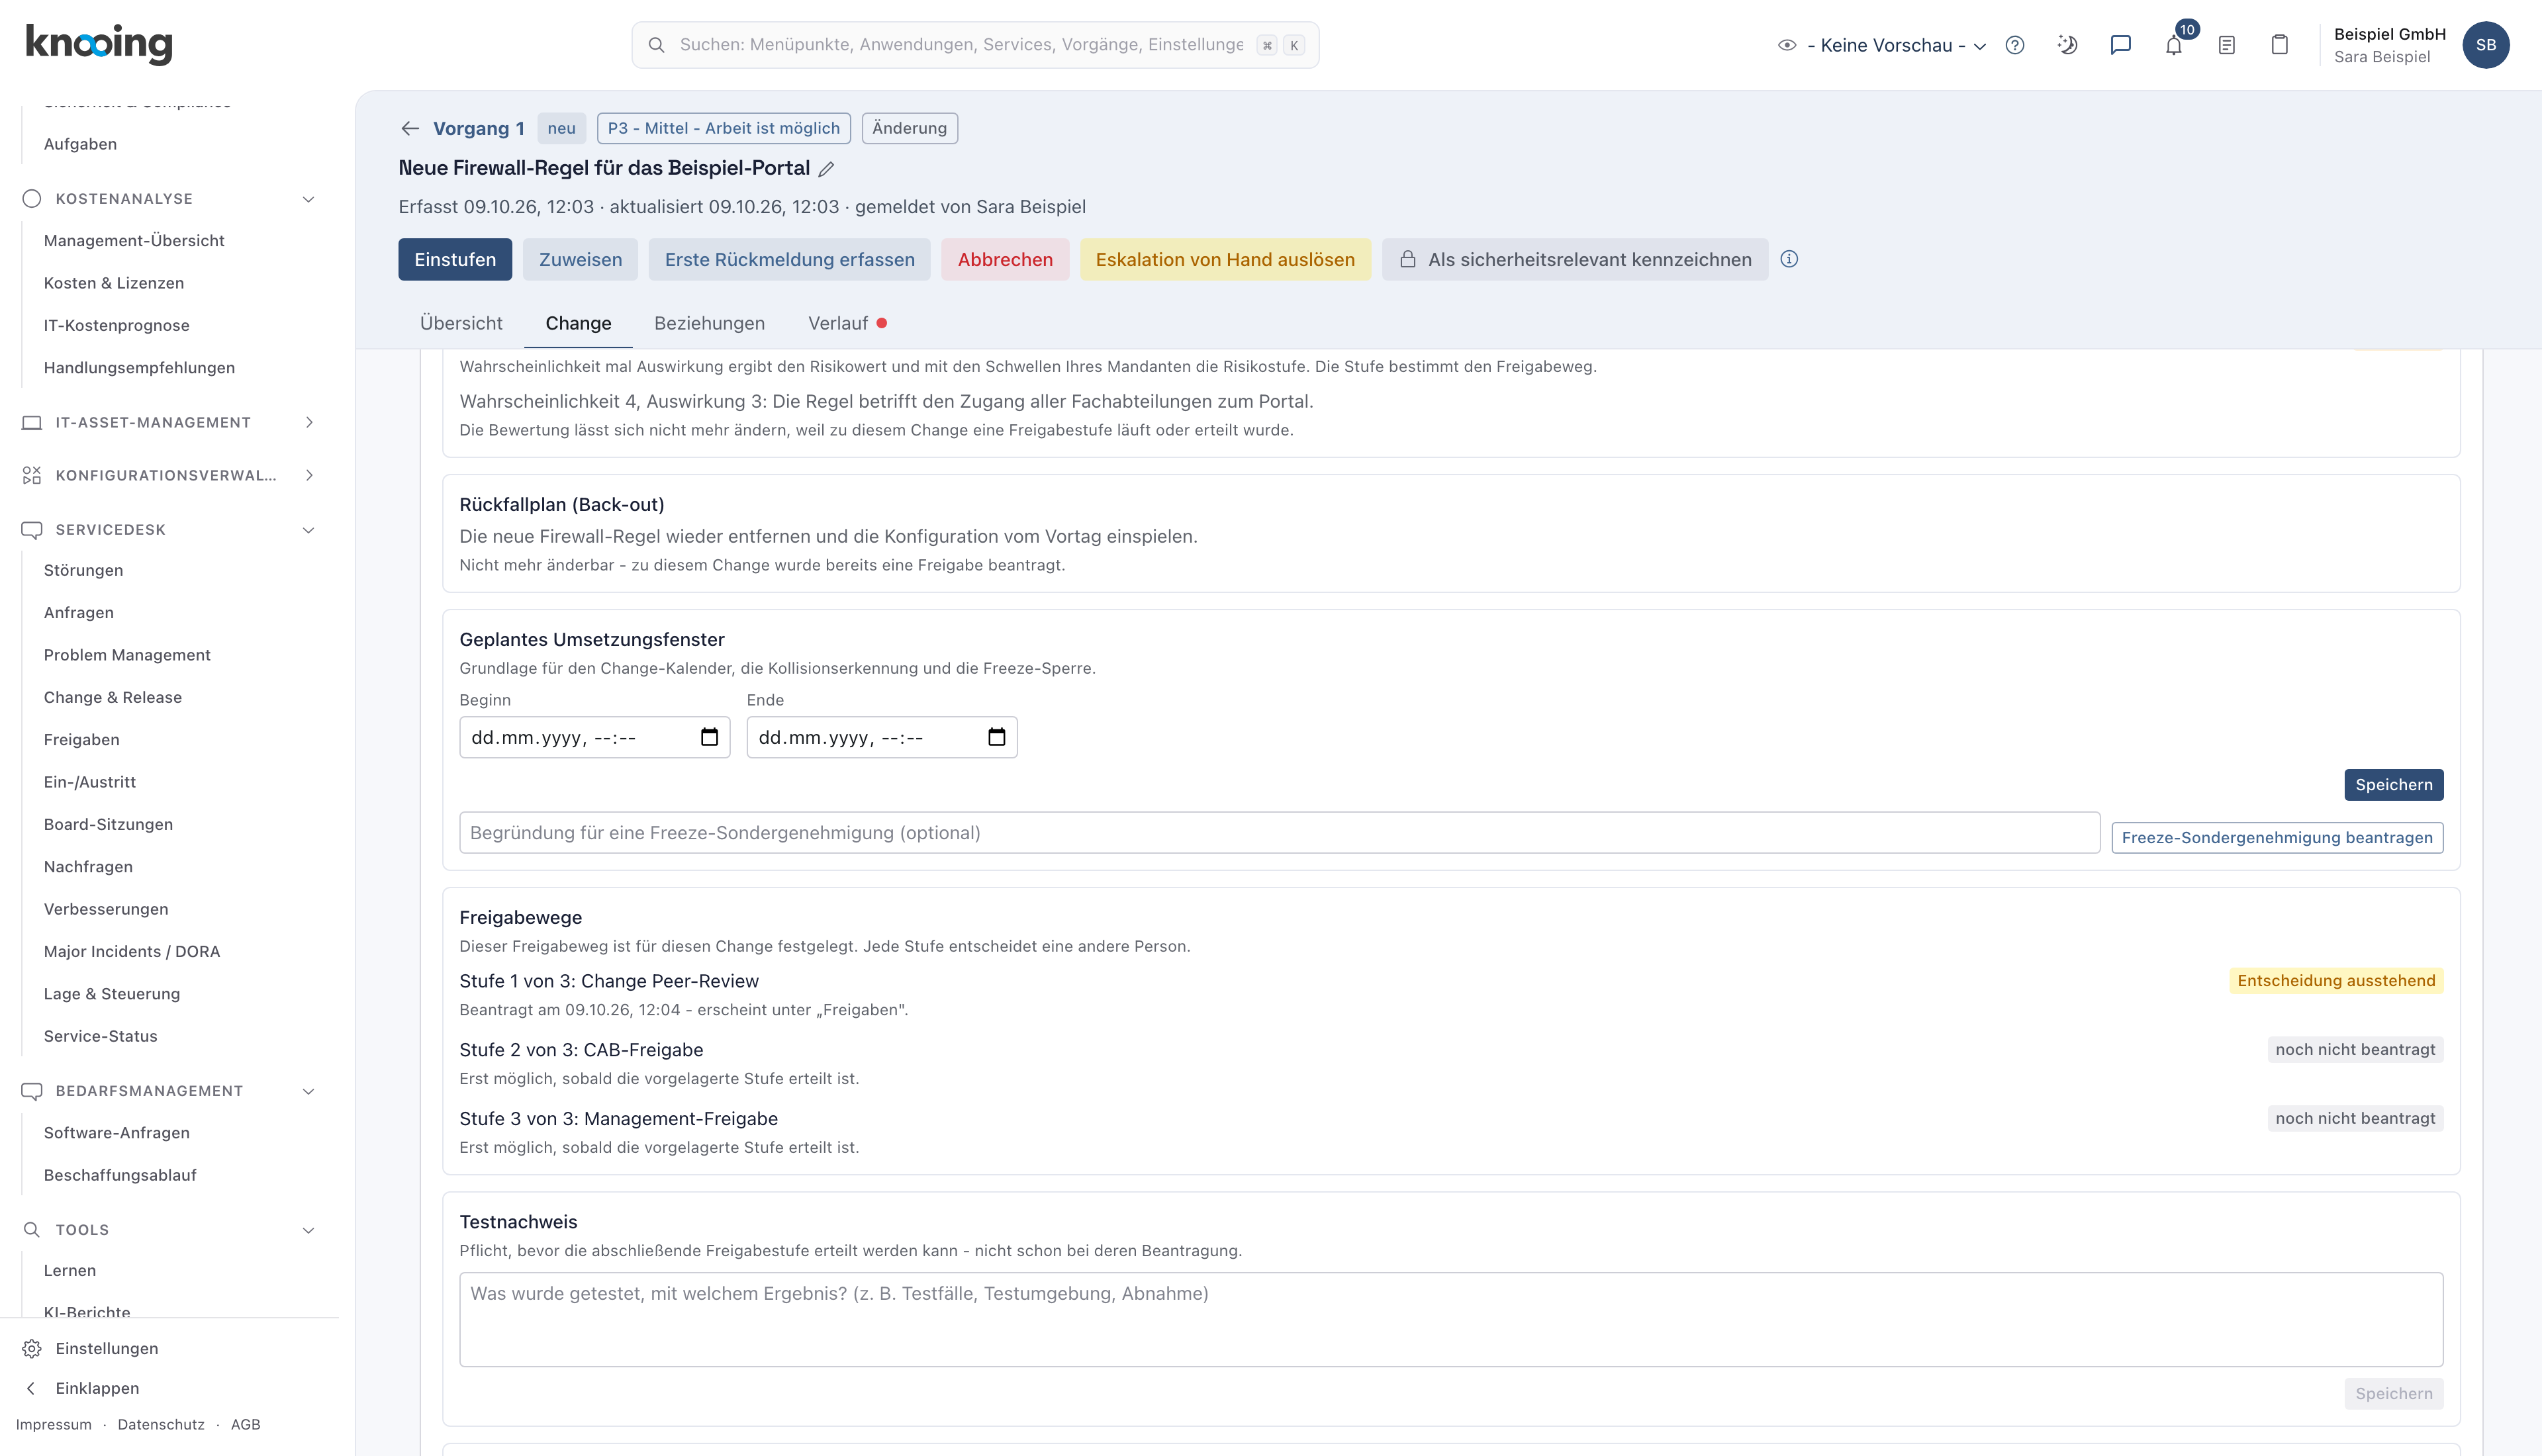Click the Einstufen button
The height and width of the screenshot is (1456, 2542).
point(455,259)
